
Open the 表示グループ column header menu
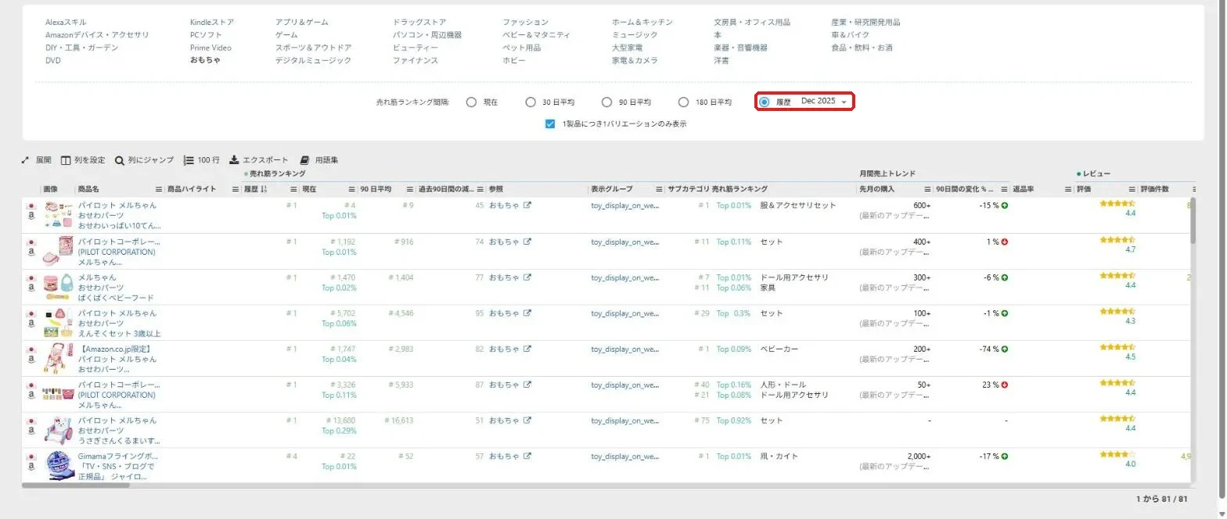[660, 189]
